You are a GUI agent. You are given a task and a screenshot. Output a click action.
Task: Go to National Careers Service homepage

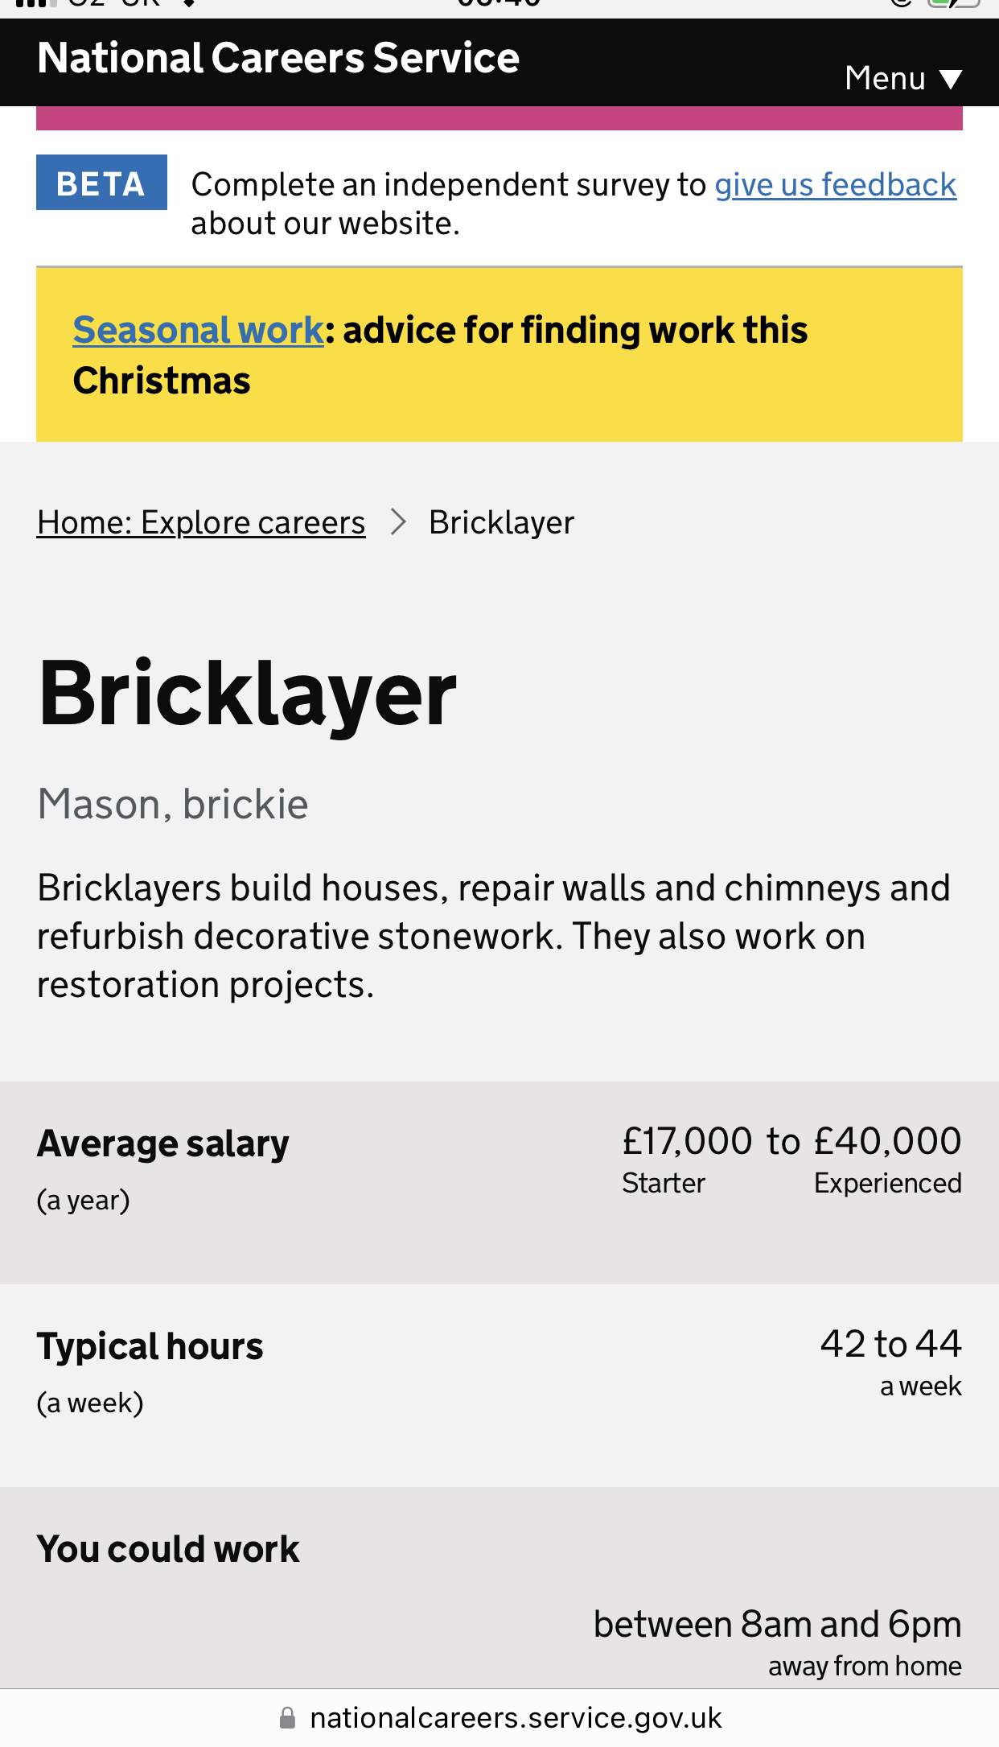(x=278, y=59)
